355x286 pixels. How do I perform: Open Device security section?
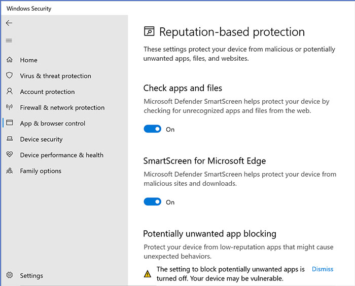[41, 139]
